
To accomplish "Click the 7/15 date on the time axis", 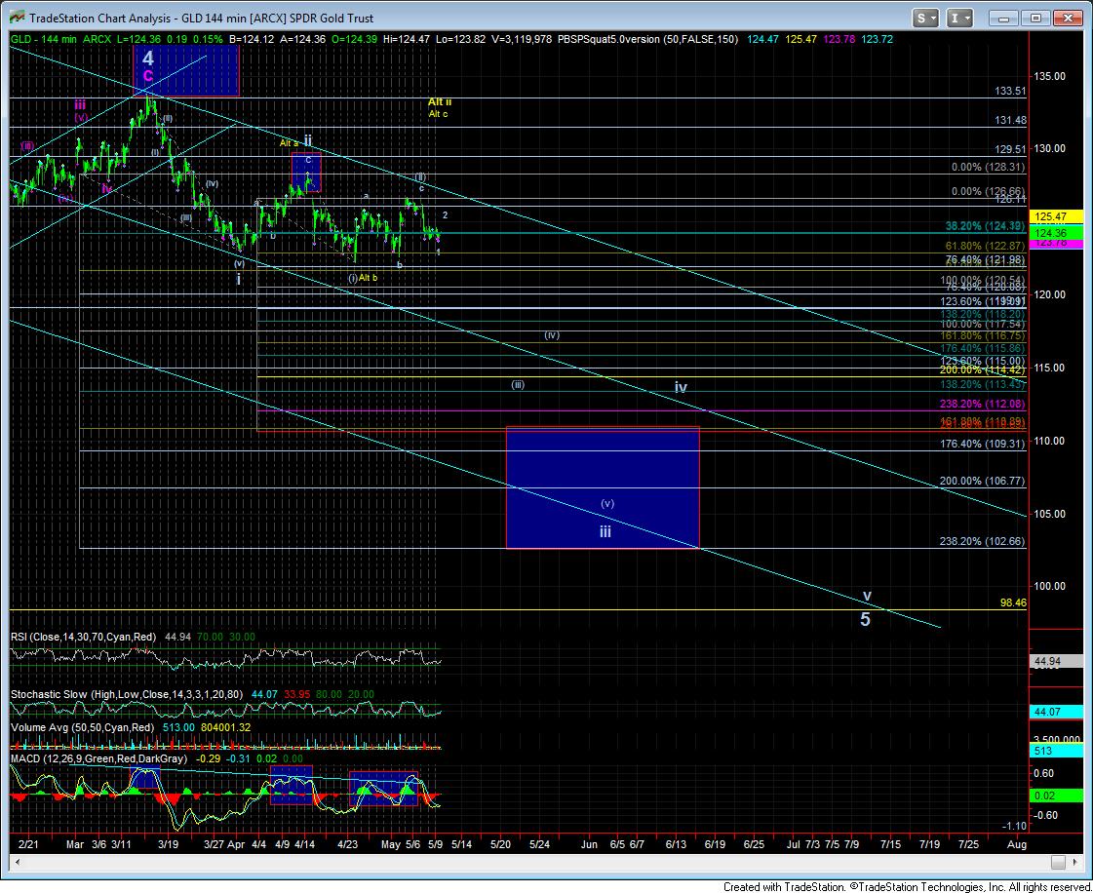I will (x=890, y=844).
